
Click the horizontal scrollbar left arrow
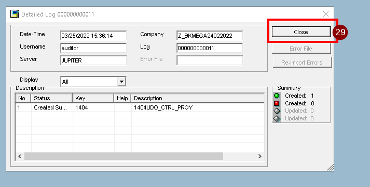click(20, 156)
